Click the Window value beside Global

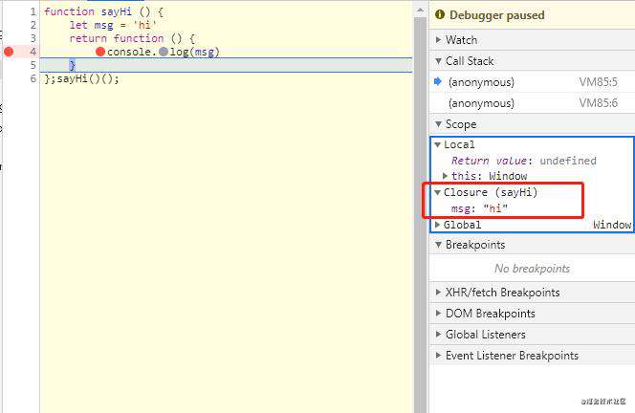pyautogui.click(x=612, y=225)
